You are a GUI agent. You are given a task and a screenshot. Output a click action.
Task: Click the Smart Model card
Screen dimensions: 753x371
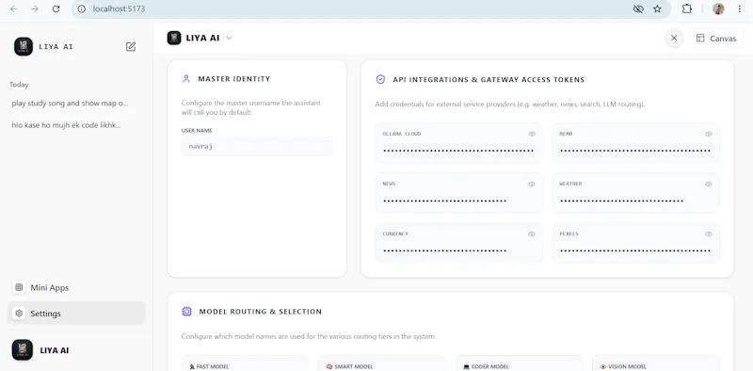(382, 363)
